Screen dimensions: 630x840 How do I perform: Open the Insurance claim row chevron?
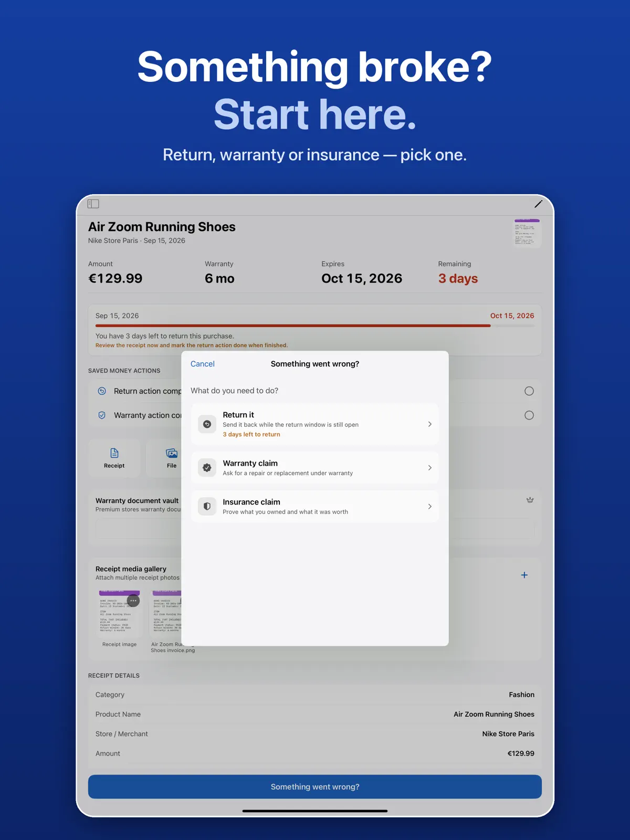point(430,507)
